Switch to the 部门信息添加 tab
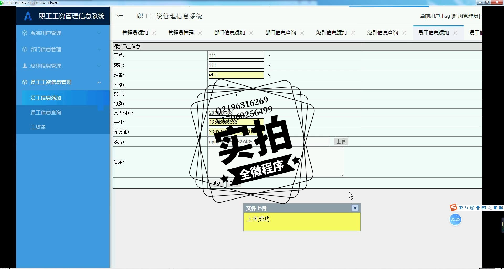 pos(229,33)
